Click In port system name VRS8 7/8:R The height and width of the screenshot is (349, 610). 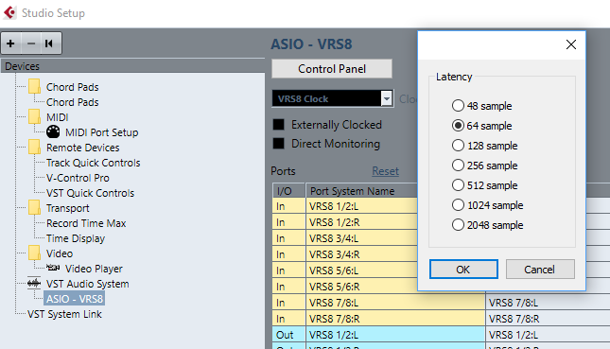(x=395, y=319)
